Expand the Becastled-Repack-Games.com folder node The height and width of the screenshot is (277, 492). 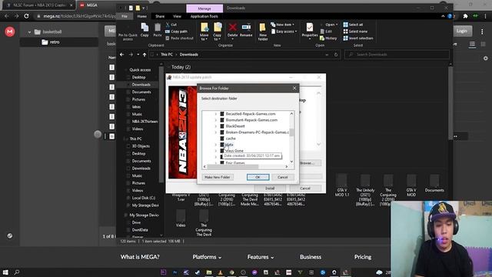point(215,114)
